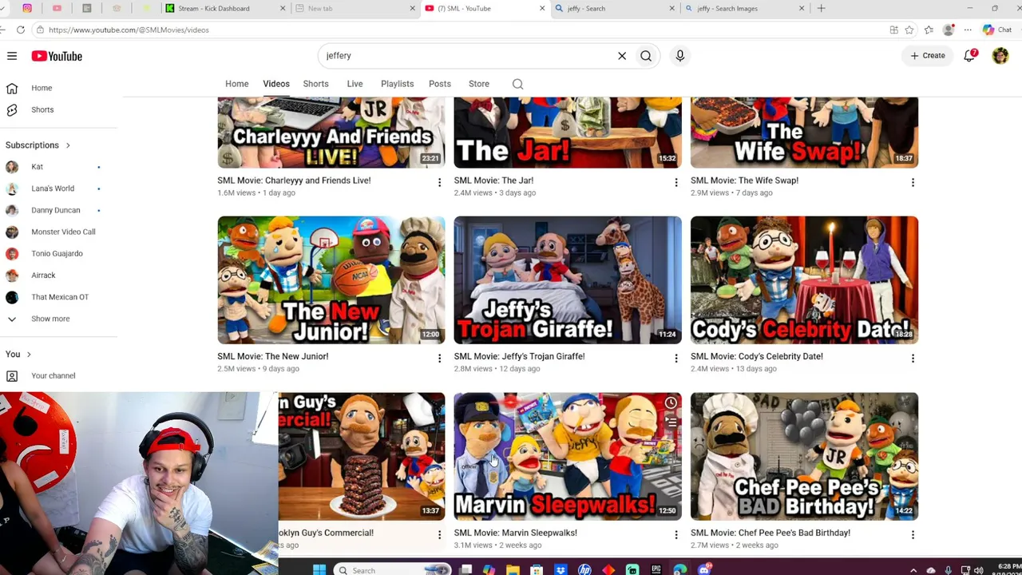The height and width of the screenshot is (575, 1022).
Task: Open the Posts tab
Action: point(440,84)
